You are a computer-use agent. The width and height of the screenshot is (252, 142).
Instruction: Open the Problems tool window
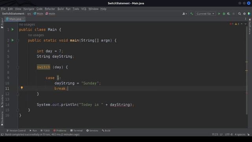59,131
